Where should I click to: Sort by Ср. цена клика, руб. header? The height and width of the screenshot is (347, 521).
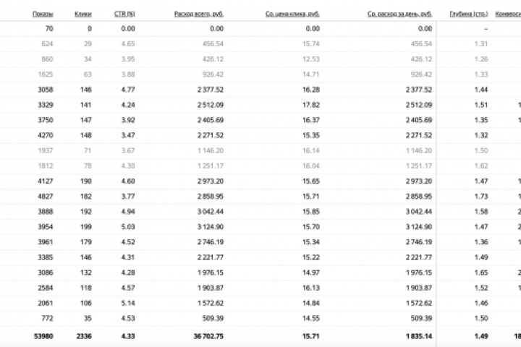click(x=292, y=14)
